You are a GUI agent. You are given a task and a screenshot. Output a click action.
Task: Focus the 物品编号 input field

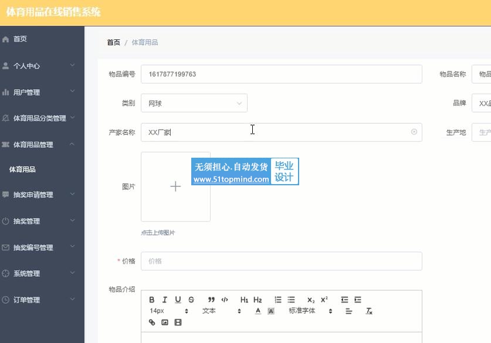[282, 74]
